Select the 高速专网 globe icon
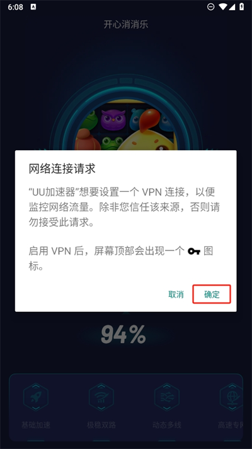This screenshot has width=252, height=449. coord(232,397)
